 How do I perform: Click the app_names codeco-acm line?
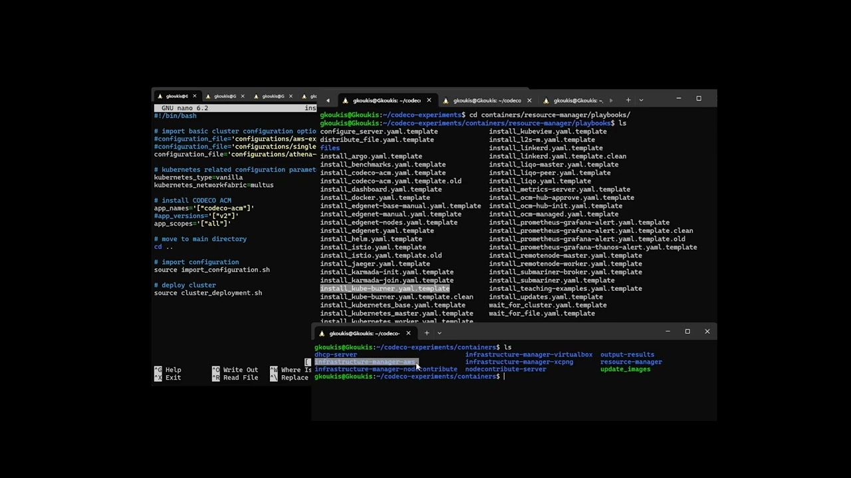click(x=204, y=208)
